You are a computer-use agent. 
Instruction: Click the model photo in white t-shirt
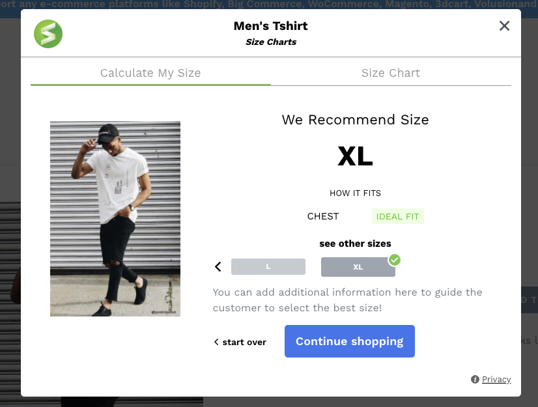[x=115, y=219]
